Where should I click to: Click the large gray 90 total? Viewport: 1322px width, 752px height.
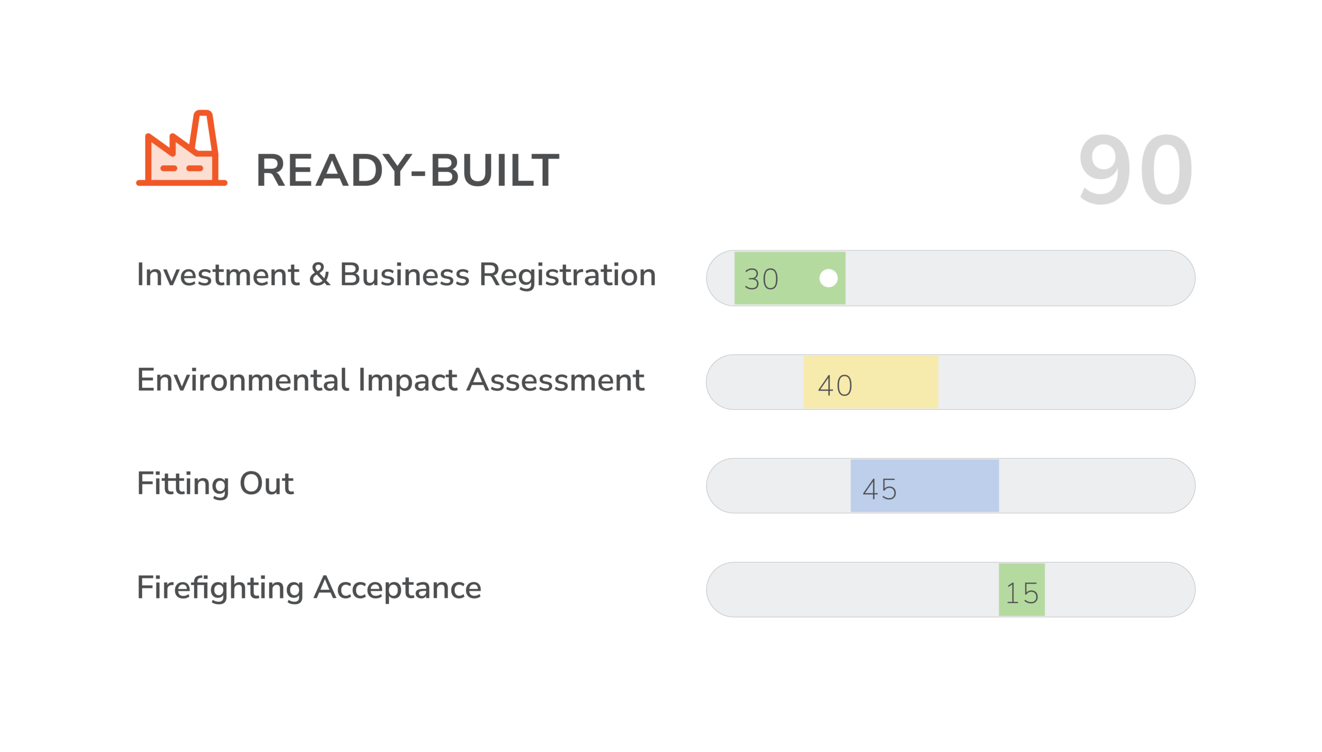tap(1136, 169)
